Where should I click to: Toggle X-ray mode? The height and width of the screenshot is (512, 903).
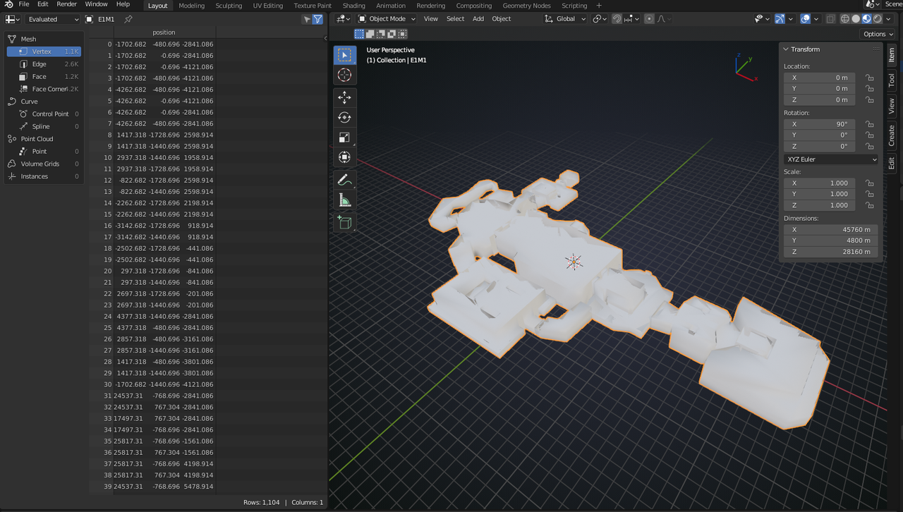pyautogui.click(x=830, y=19)
